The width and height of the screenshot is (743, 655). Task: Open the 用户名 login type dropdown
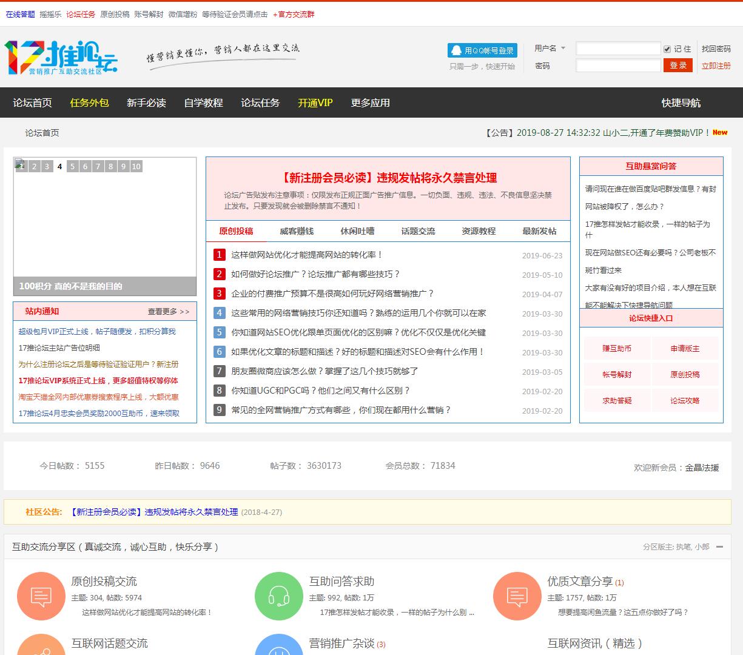tap(563, 49)
